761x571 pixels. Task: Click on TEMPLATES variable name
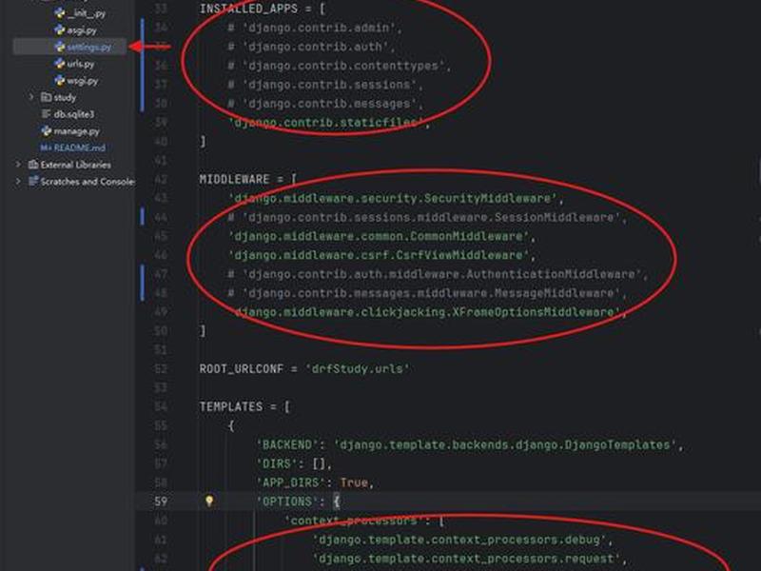point(231,407)
